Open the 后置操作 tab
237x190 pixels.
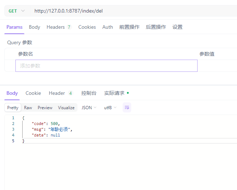pos(156,27)
